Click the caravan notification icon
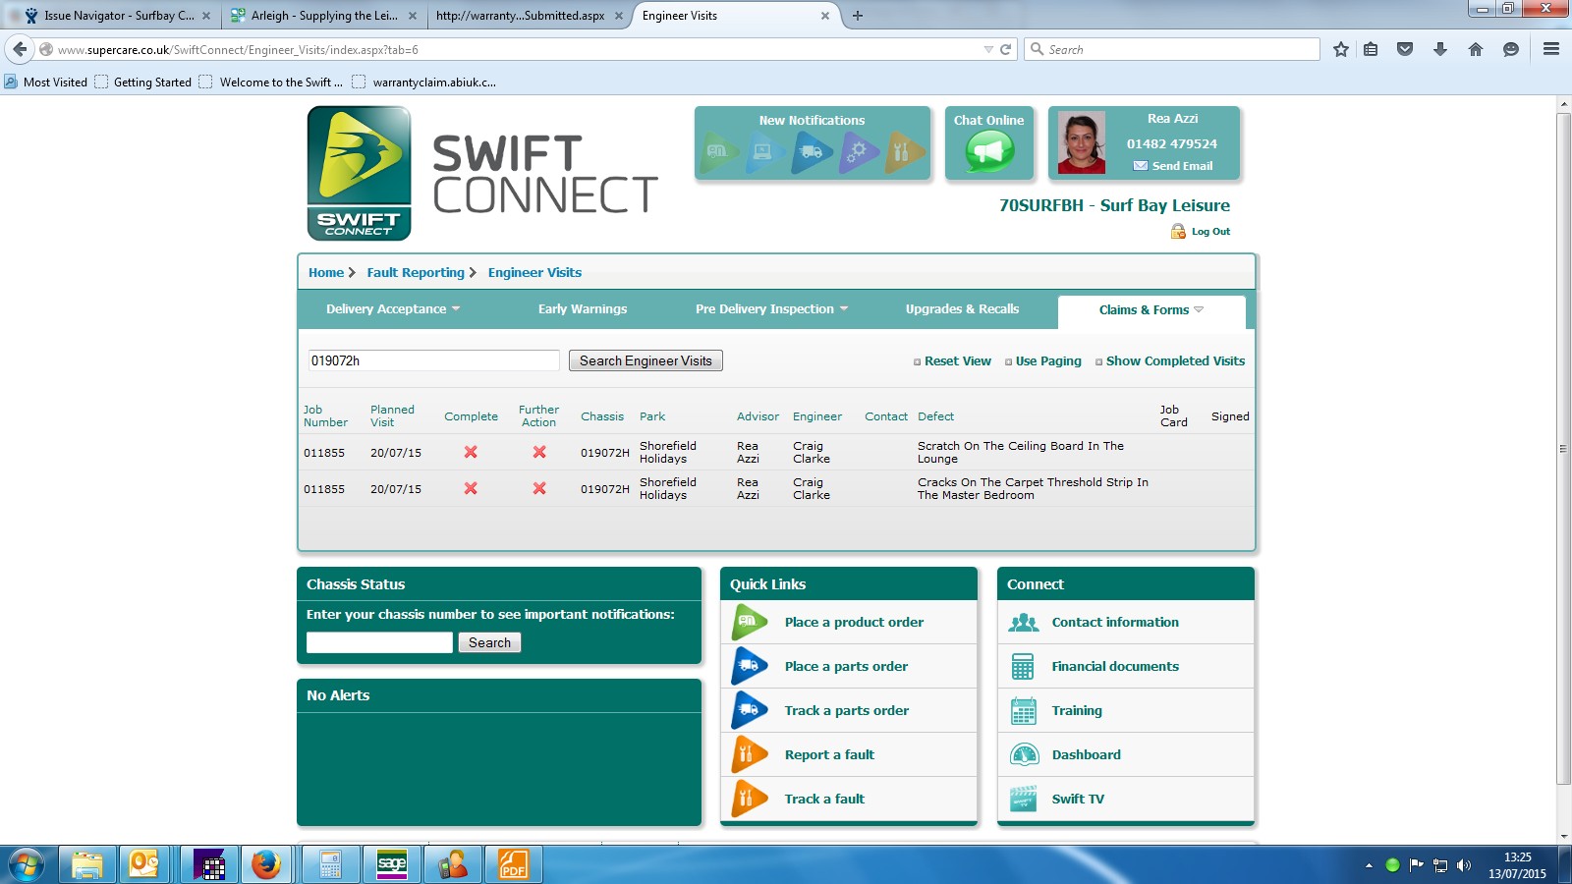1572x884 pixels. click(721, 152)
